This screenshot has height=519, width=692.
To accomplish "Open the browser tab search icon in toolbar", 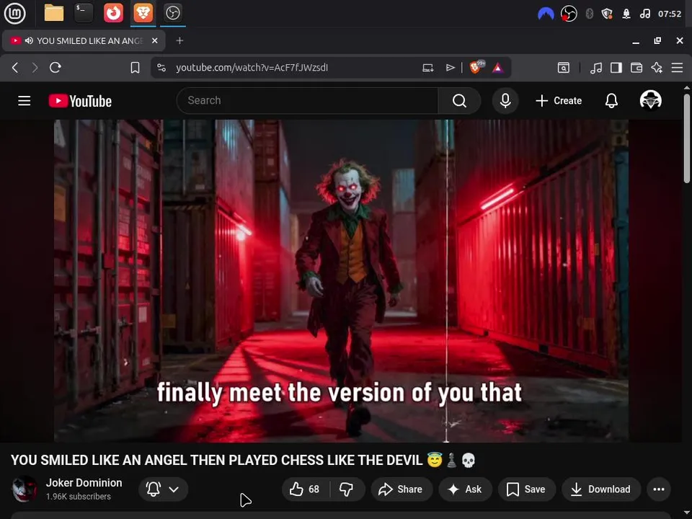I will point(564,68).
